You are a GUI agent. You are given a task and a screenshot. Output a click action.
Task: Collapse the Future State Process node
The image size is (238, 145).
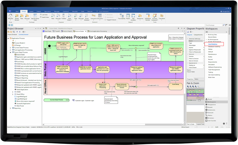[11, 52]
